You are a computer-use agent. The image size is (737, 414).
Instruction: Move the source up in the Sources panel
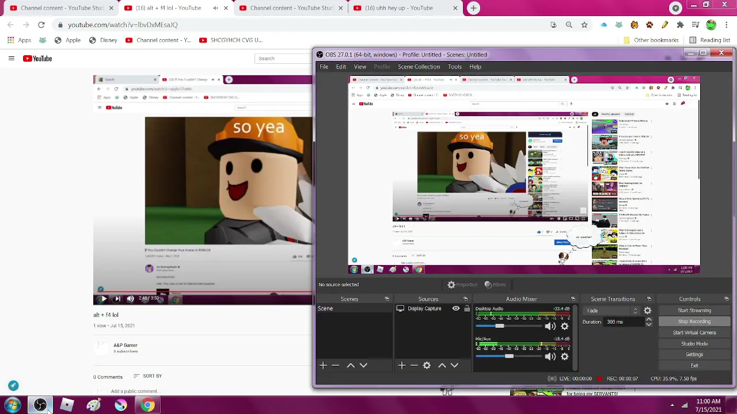pyautogui.click(x=442, y=365)
